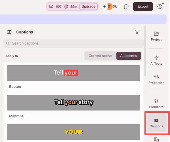Image resolution: width=170 pixels, height=142 pixels.
Task: Click the Captions panel title
Action: point(25,32)
